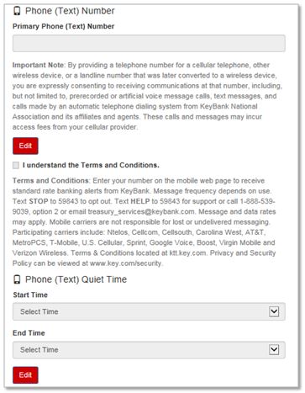This screenshot has height=393, width=305.
Task: Click the 'Phone (Text) Number' section heading
Action: pos(70,11)
